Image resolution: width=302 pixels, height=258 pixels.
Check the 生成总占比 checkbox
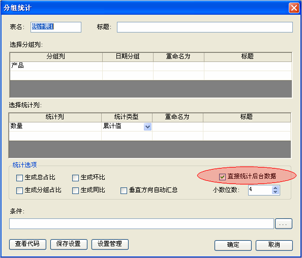coord(19,178)
